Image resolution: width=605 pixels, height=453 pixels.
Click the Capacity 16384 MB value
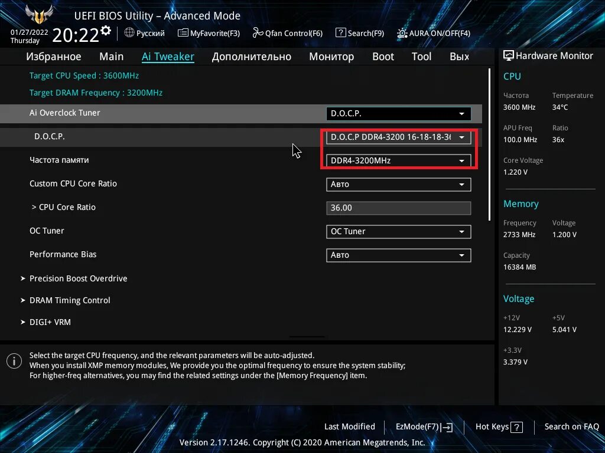tap(520, 267)
